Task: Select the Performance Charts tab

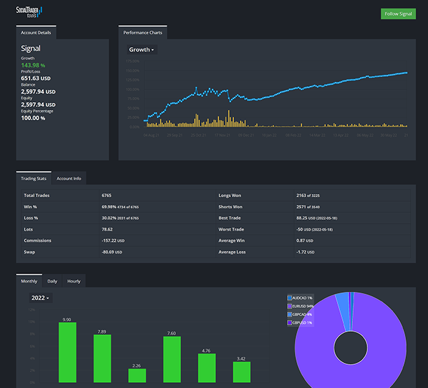Action: [x=143, y=32]
